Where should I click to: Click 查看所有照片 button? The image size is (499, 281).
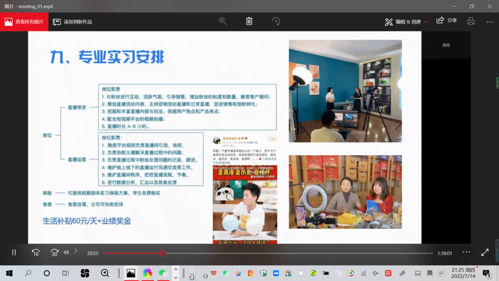point(24,22)
